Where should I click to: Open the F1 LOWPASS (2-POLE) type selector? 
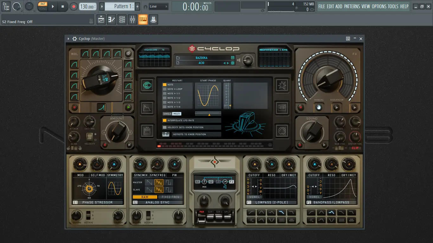[x=272, y=202]
